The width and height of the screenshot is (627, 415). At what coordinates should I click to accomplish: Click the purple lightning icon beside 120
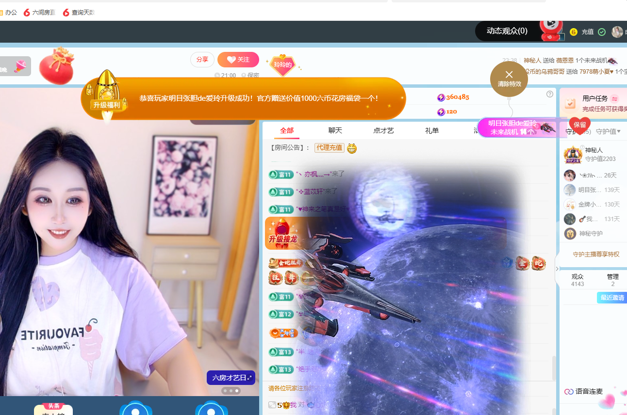point(441,112)
